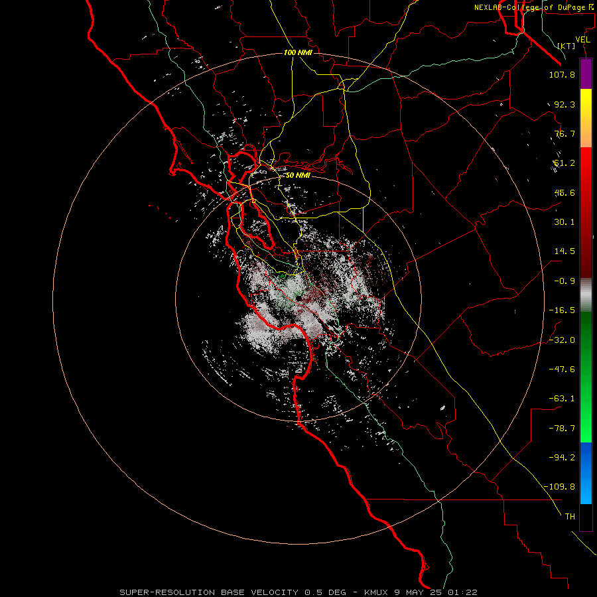Click the -32.0 velocity scale label

coord(562,340)
